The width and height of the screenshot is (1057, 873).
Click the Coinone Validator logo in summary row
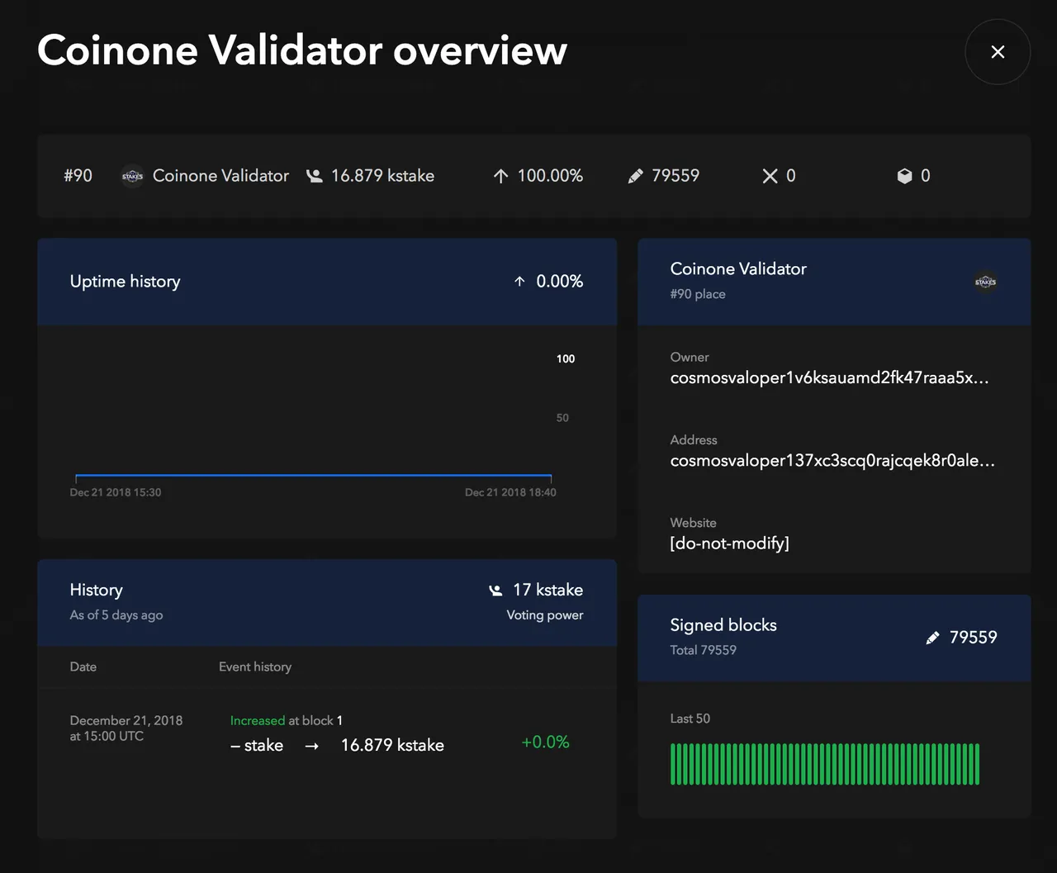click(132, 176)
